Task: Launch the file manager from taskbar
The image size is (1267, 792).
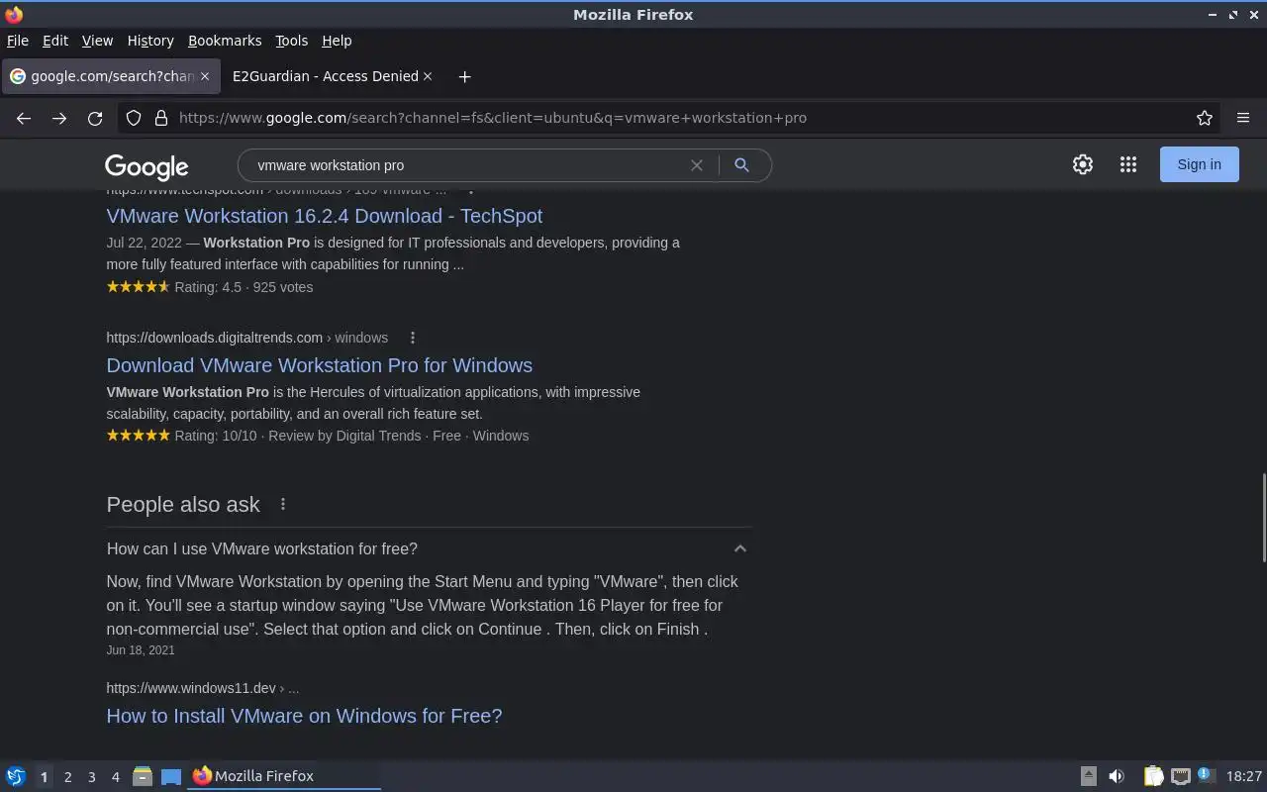Action: (x=143, y=776)
